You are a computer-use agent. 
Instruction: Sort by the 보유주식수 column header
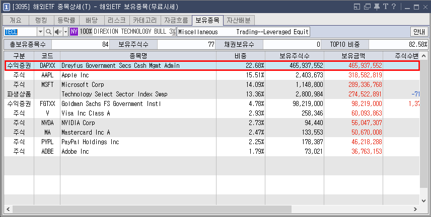tap(295, 56)
